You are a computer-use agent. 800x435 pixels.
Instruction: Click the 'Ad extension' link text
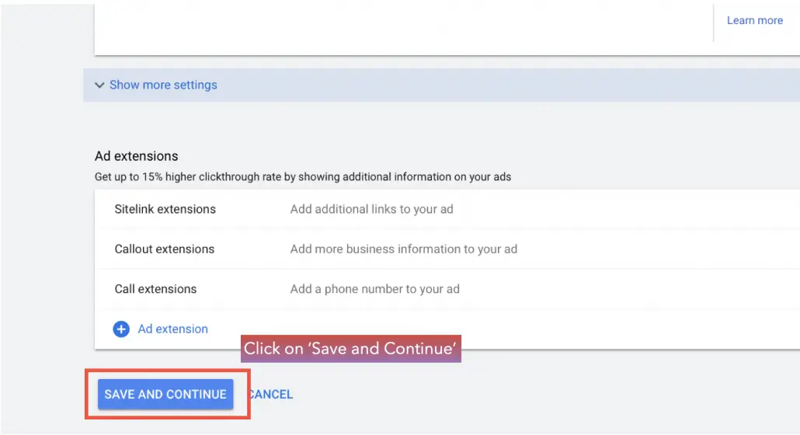click(173, 329)
